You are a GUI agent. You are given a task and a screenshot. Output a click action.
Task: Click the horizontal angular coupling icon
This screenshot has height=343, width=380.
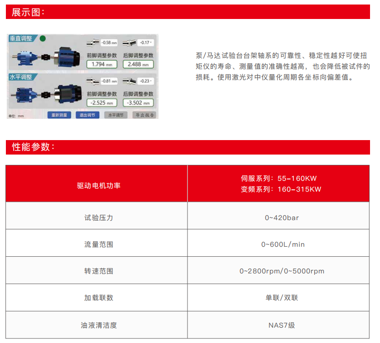tap(129, 81)
